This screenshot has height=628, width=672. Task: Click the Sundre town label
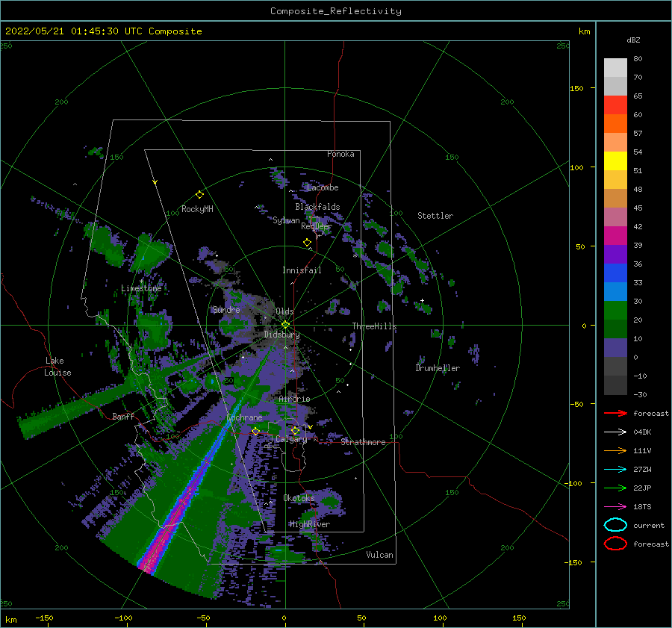tap(226, 309)
